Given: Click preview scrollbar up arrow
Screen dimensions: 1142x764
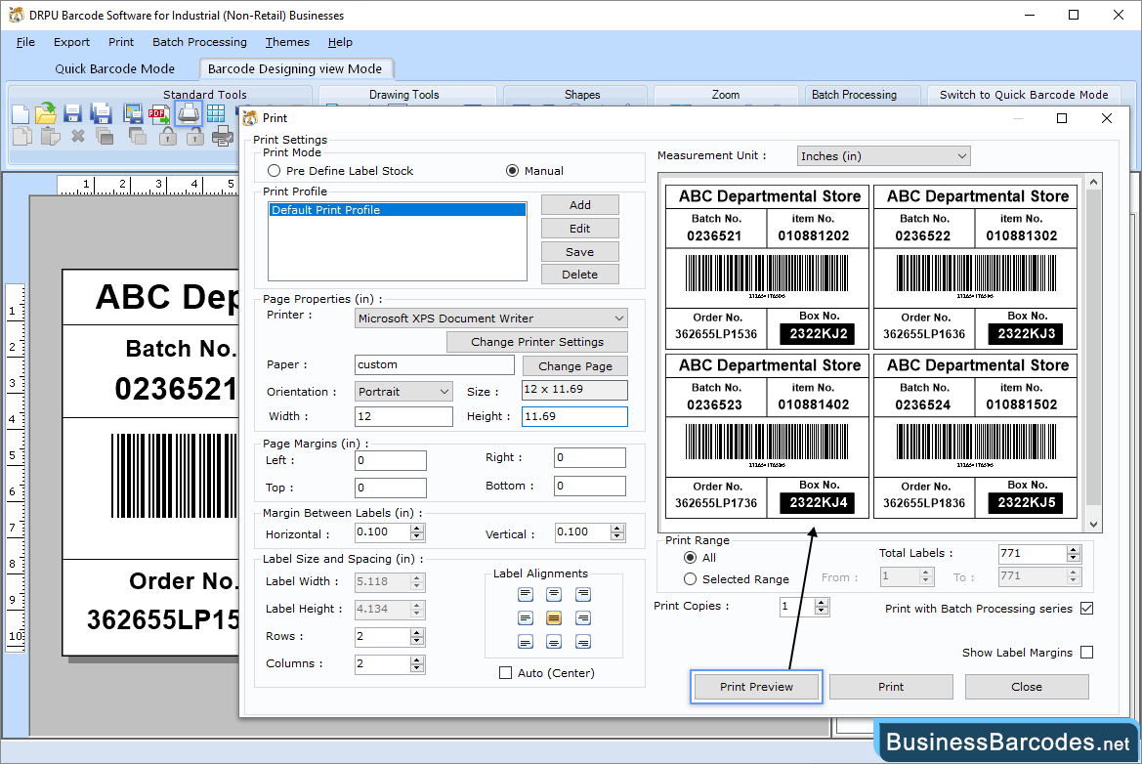Looking at the screenshot, I should (x=1093, y=182).
